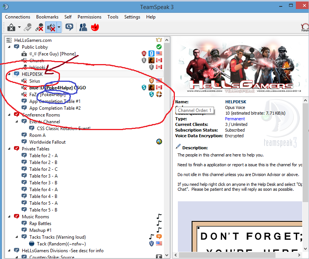
Task: Select the HELPDESK channel
Action: pos(32,74)
